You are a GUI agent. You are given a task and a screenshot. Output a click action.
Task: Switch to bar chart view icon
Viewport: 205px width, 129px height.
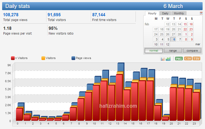tap(163, 59)
